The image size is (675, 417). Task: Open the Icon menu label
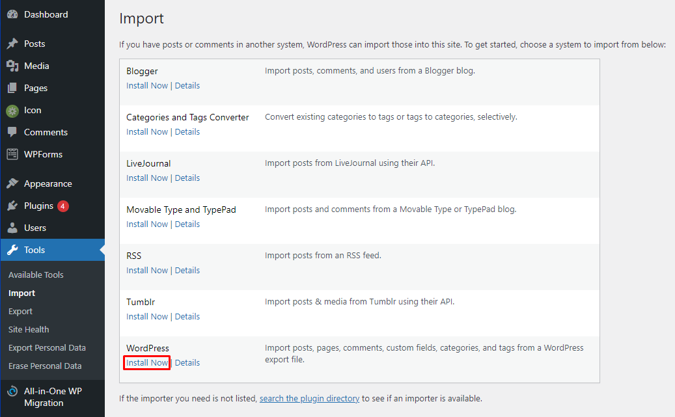click(33, 110)
